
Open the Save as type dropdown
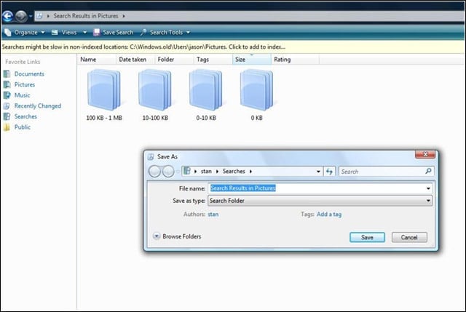(320, 201)
